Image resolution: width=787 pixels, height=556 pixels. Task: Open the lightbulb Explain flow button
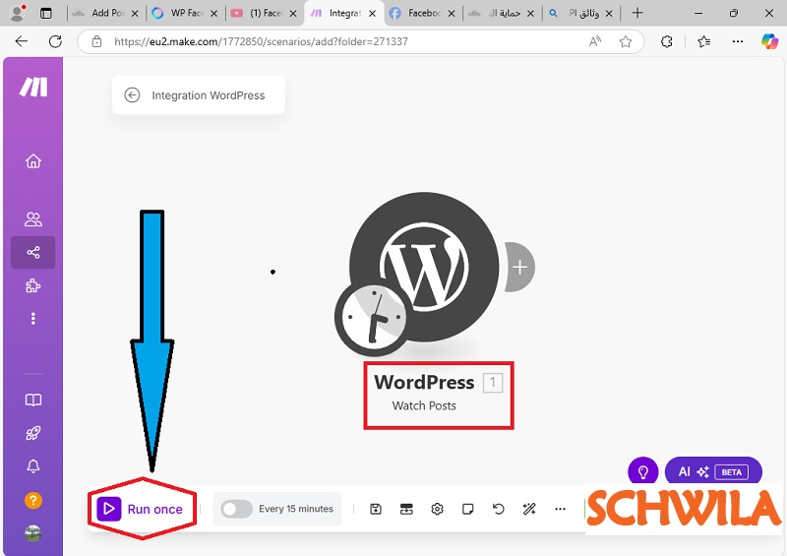pos(643,471)
